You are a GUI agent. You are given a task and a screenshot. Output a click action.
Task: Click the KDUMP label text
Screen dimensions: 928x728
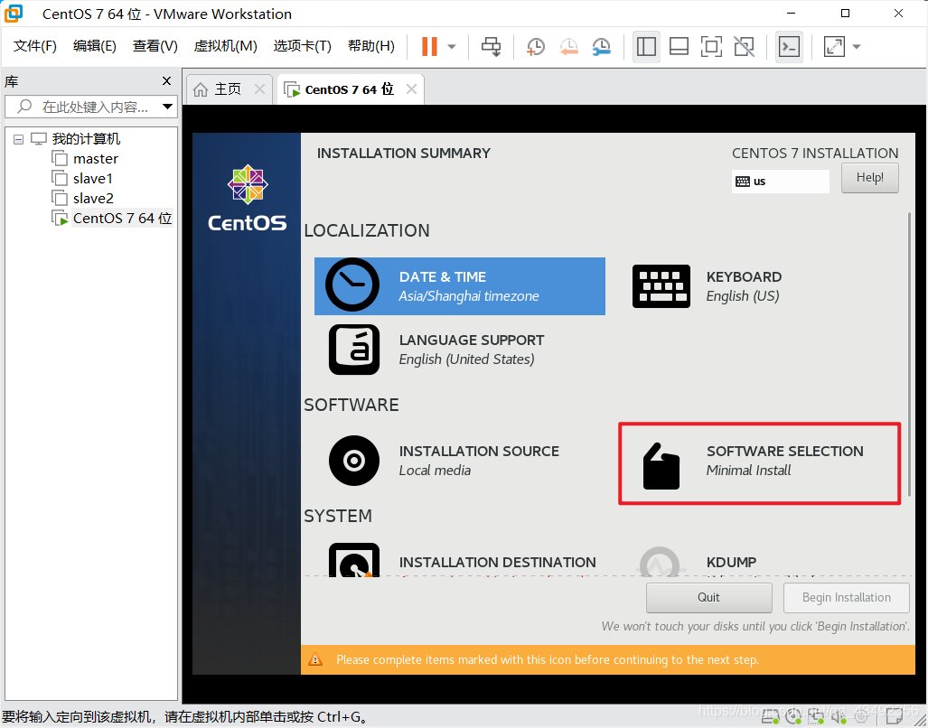732,563
